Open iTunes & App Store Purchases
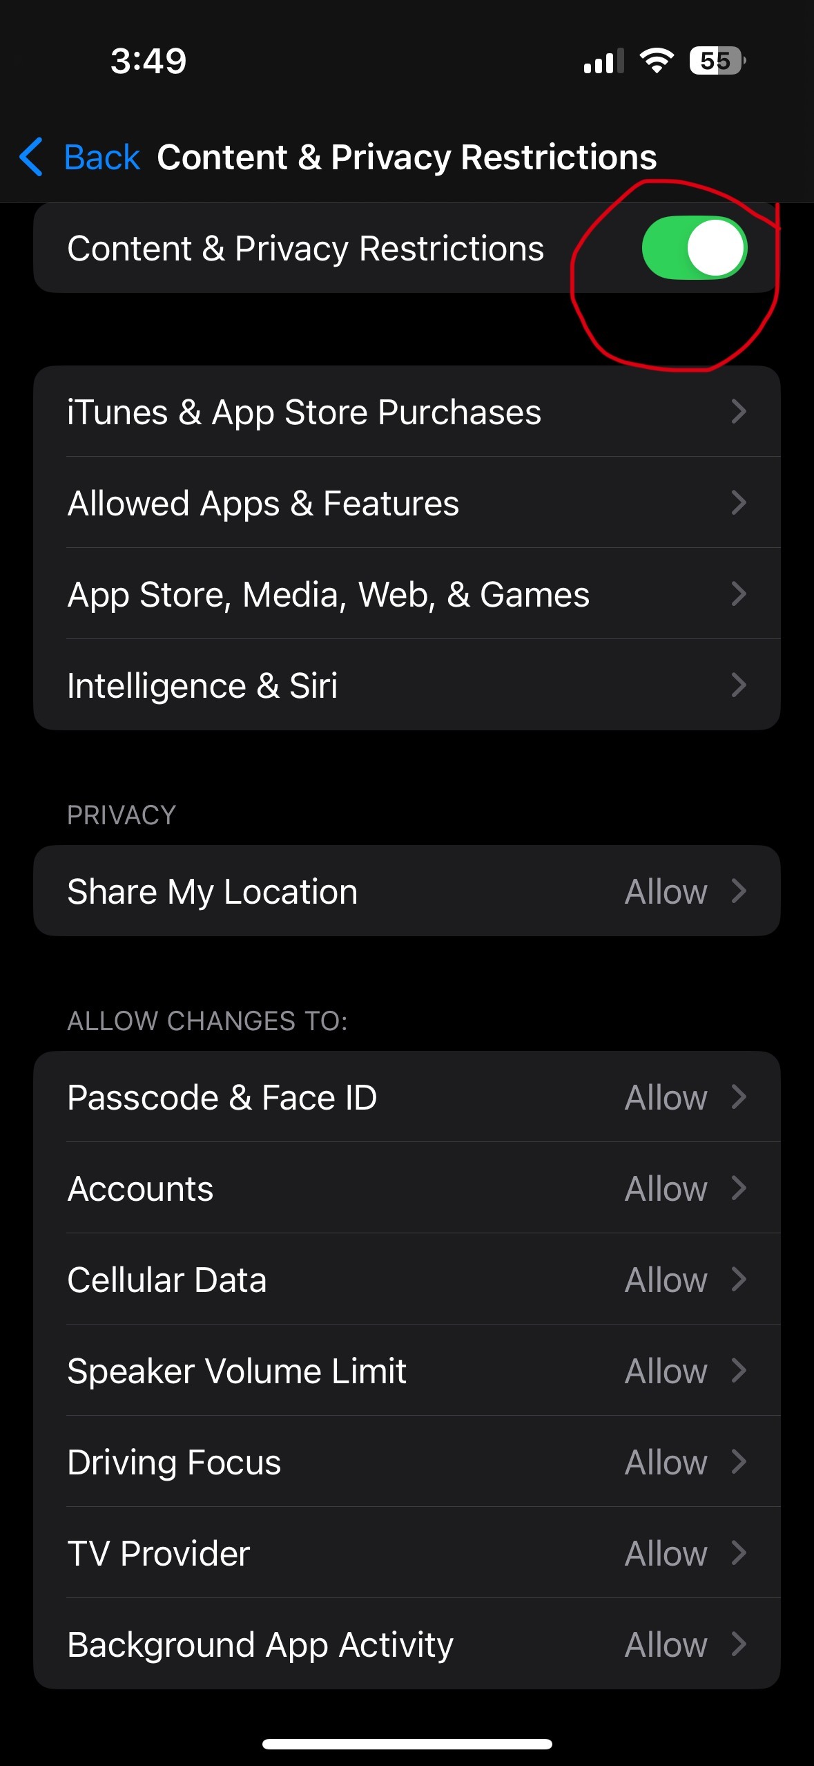Screen dimensions: 814x1766 (406, 412)
